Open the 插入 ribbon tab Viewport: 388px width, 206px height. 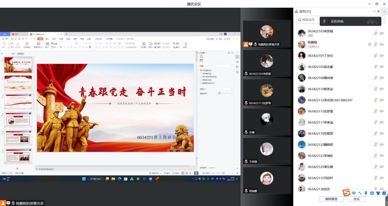(x=47, y=39)
